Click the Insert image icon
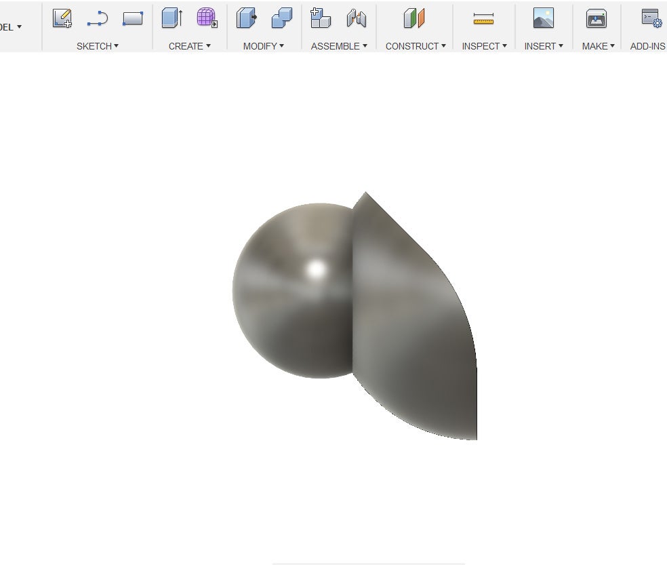Image resolution: width=667 pixels, height=565 pixels. [x=543, y=18]
